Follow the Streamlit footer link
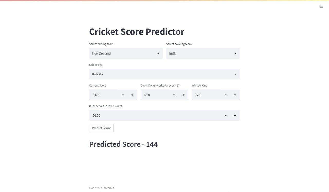Image resolution: width=329 pixels, height=192 pixels. click(108, 188)
